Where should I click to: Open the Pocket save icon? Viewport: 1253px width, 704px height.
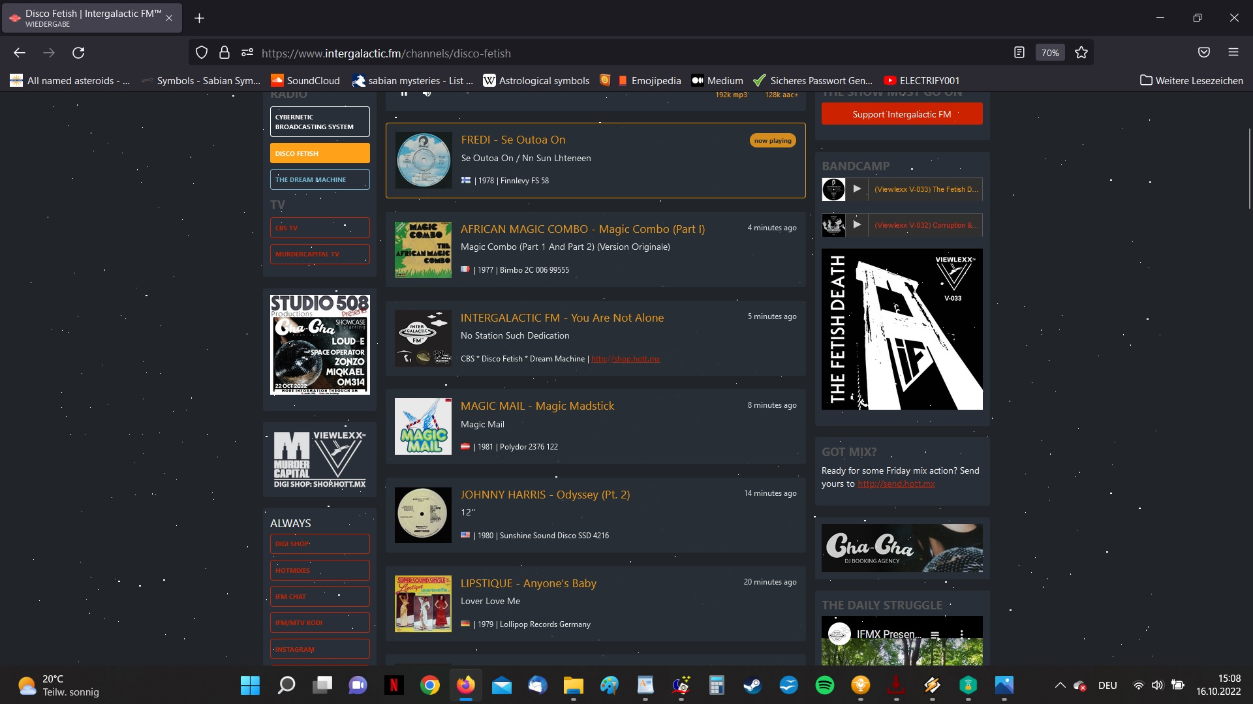click(x=1204, y=52)
